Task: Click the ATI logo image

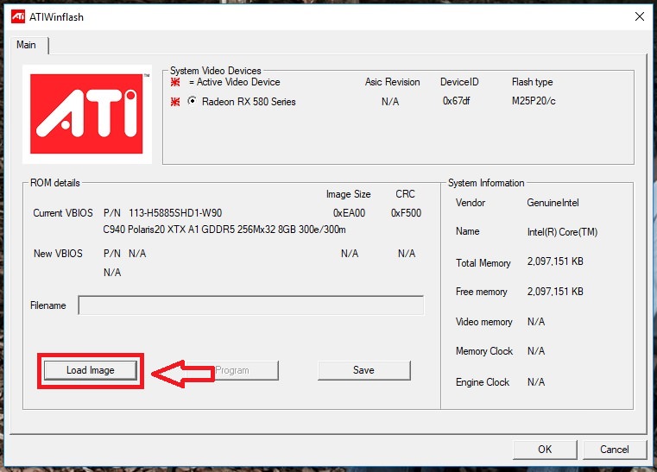Action: [86, 114]
